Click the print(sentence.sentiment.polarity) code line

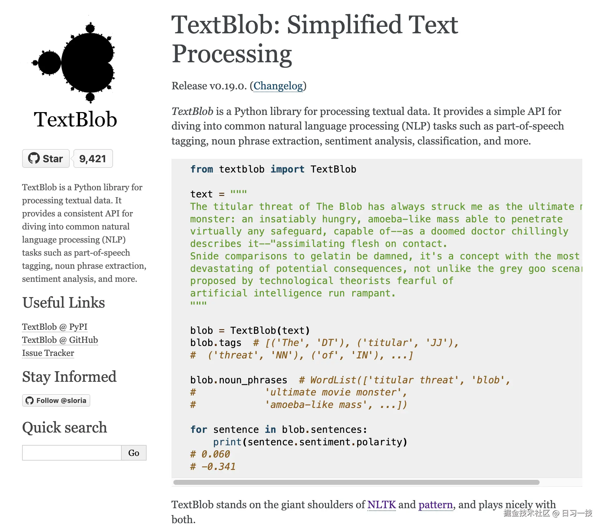(x=310, y=442)
